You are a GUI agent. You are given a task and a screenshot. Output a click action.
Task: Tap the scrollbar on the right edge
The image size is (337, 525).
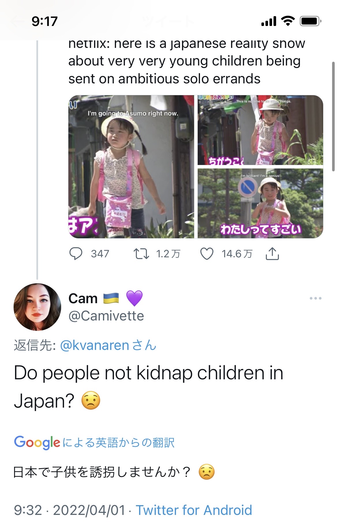point(333,116)
